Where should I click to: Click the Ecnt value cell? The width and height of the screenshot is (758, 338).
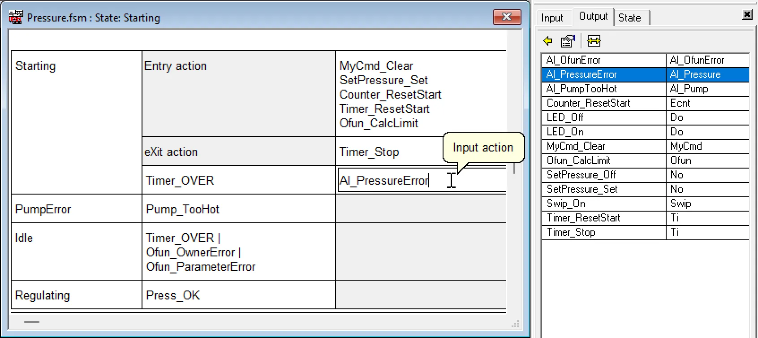pyautogui.click(x=708, y=103)
